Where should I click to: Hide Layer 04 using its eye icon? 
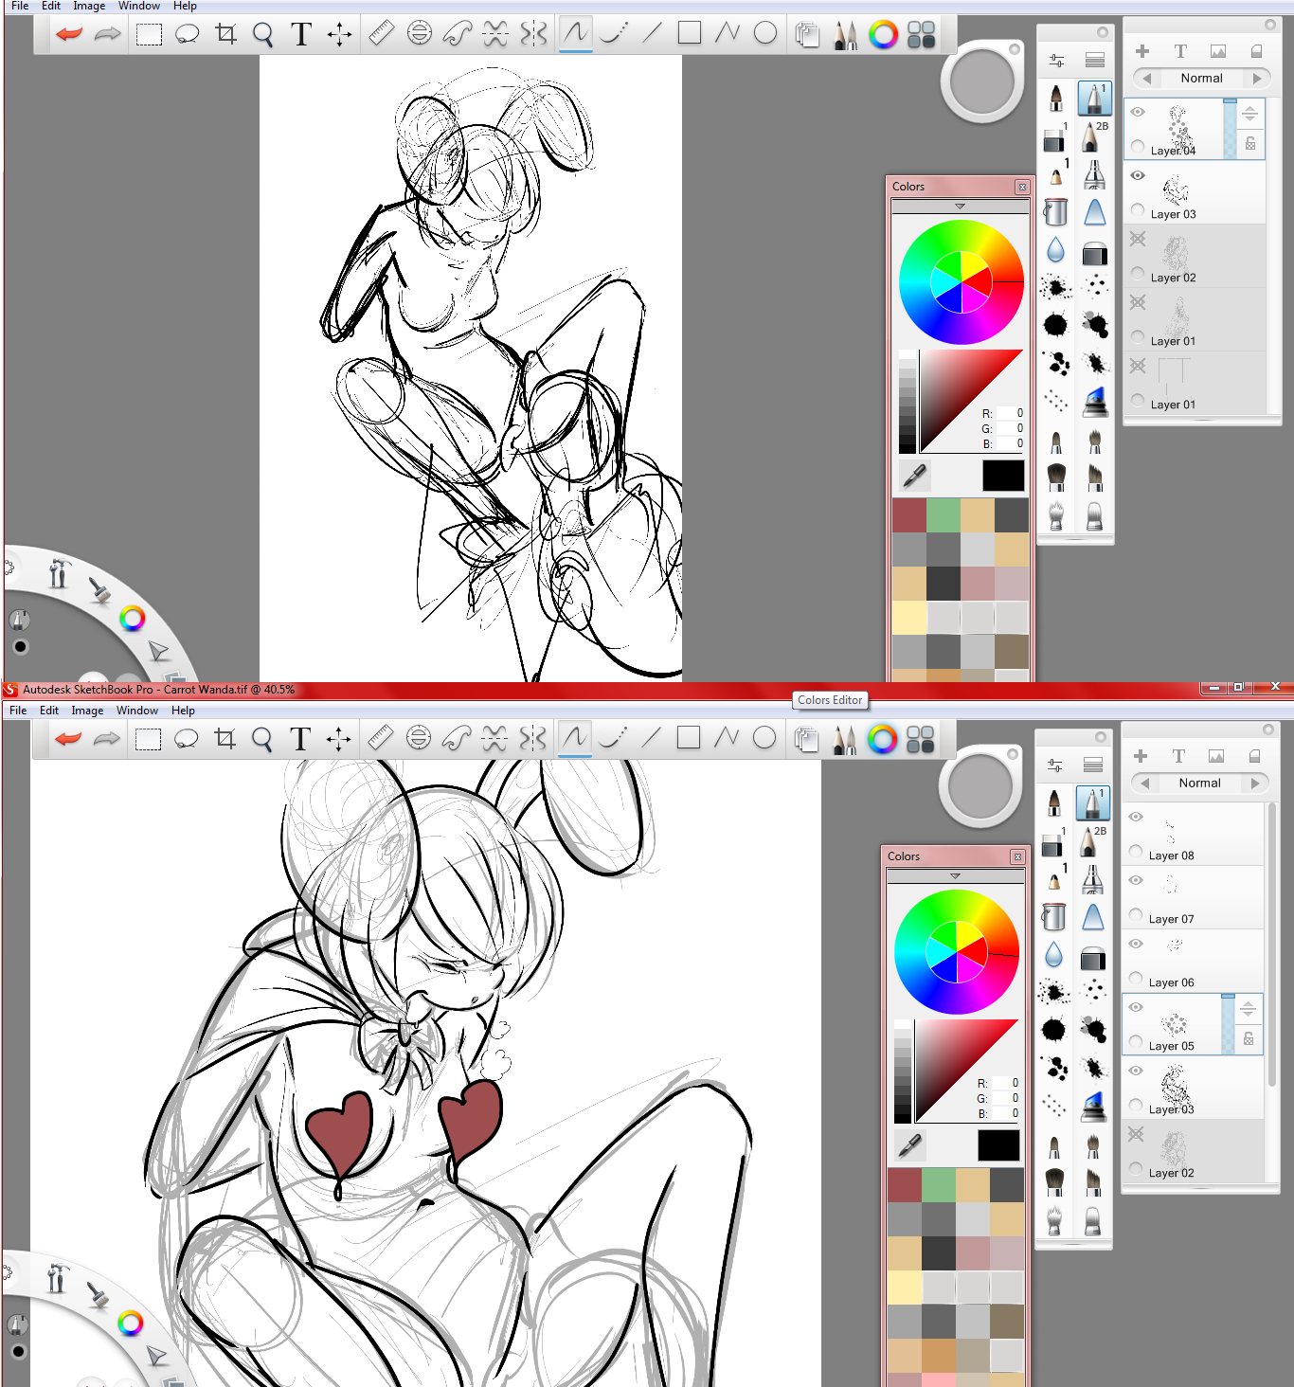pos(1138,112)
